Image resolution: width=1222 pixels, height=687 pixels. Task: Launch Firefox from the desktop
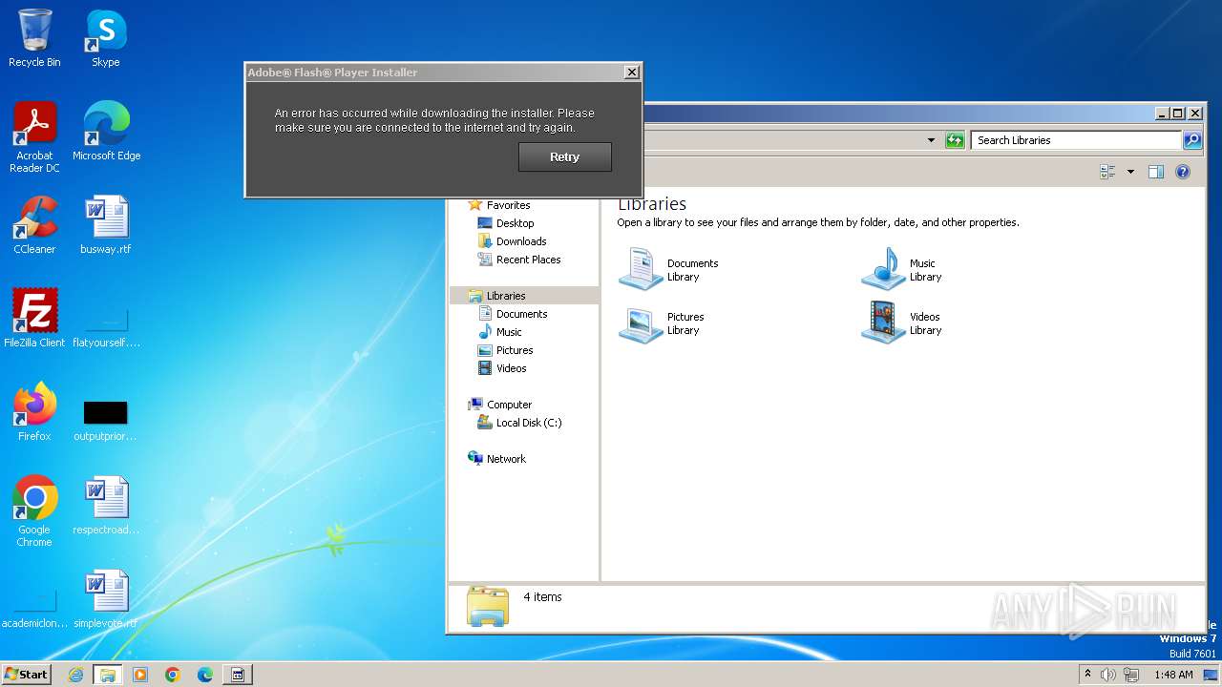coord(34,412)
